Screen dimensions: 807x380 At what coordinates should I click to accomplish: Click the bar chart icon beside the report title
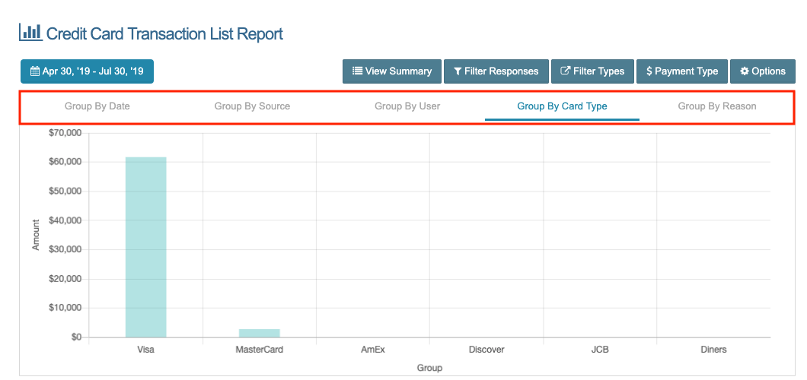point(30,33)
